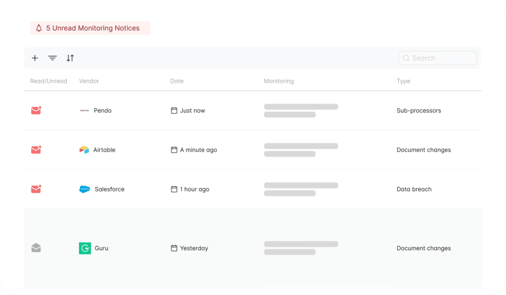The image size is (506, 295).
Task: Select the Airtable vendor logo
Action: pyautogui.click(x=84, y=149)
